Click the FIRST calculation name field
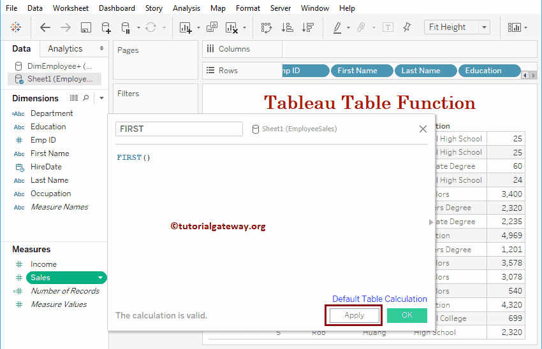The width and height of the screenshot is (542, 349). [179, 129]
